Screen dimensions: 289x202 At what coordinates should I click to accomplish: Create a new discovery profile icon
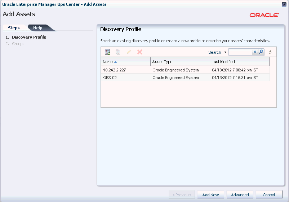click(x=107, y=52)
